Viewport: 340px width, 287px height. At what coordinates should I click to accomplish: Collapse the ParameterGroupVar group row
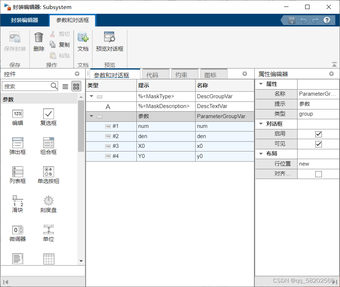91,116
